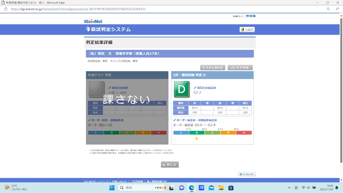Click the battery tray icon
This screenshot has height=193, width=343.
314,188
